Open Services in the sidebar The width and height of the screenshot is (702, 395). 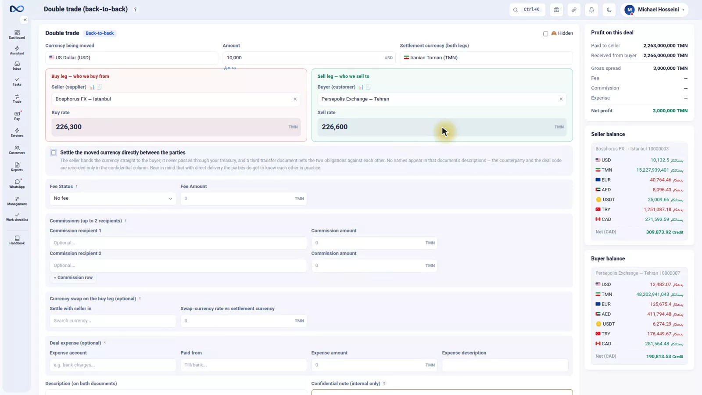tap(17, 133)
